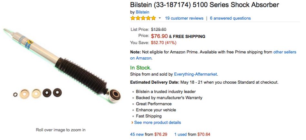Expand See more product details
The width and height of the screenshot is (306, 140).
pos(158,123)
